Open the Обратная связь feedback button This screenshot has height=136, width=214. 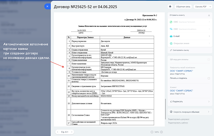183,6
